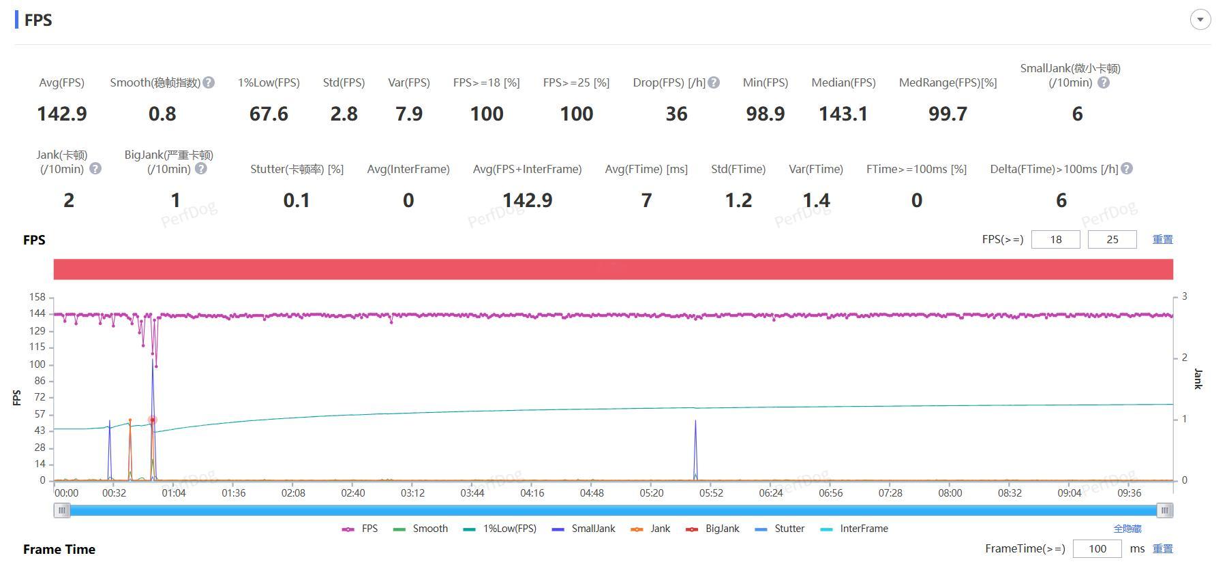Screen dimensions: 1227x562
Task: Toggle the FPS series in the legend
Action: tap(360, 529)
